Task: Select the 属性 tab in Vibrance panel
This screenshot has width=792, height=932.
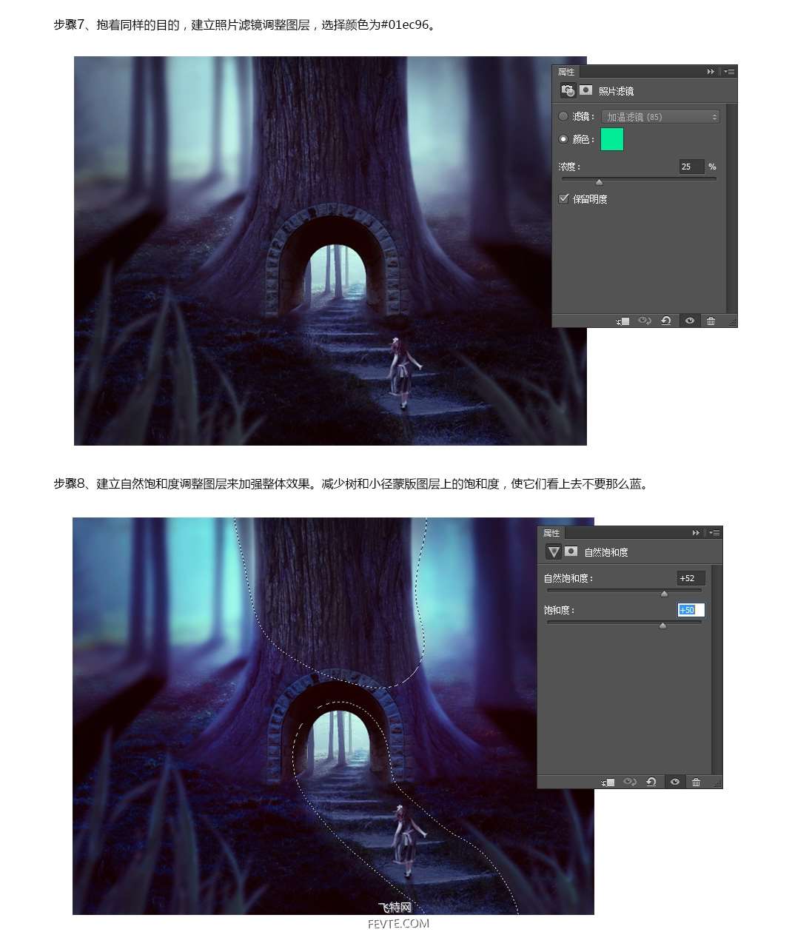Action: point(551,533)
